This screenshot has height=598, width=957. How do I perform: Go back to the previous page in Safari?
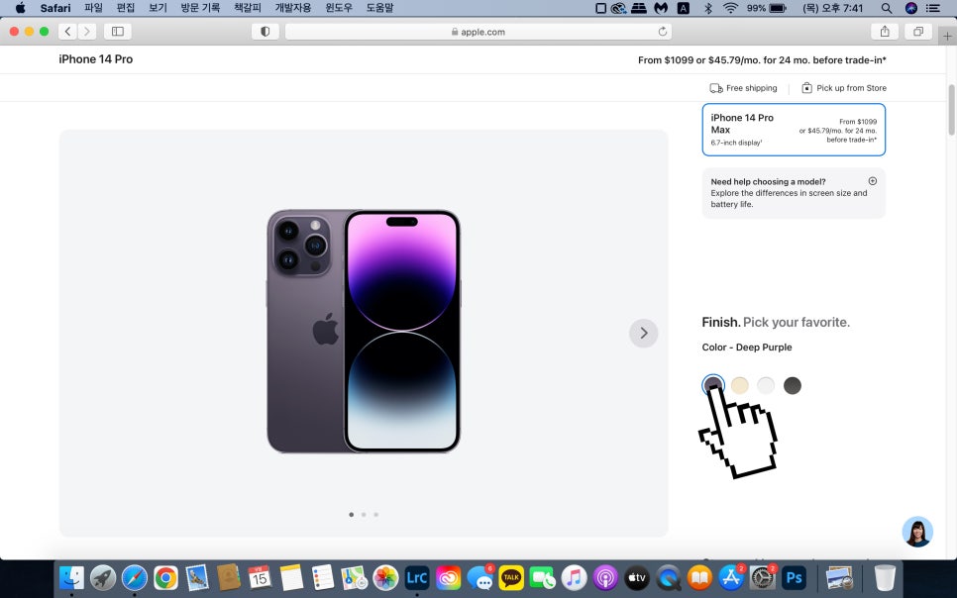67,31
